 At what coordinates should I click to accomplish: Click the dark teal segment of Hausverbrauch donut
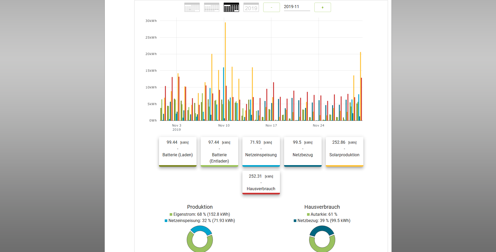click(322, 229)
